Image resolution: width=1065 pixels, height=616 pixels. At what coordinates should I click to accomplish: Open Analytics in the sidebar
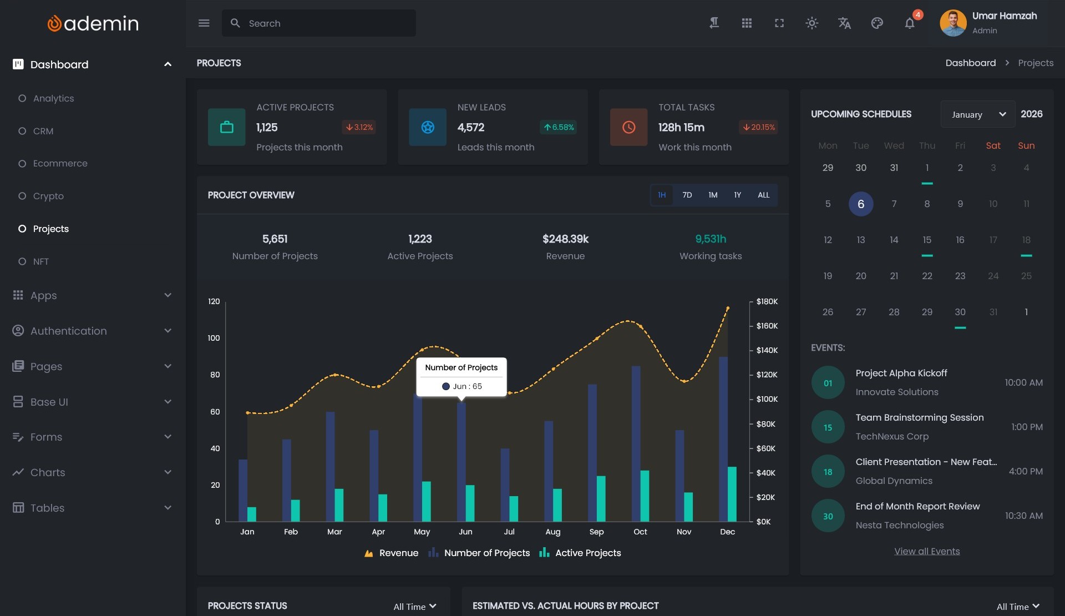[x=53, y=99]
